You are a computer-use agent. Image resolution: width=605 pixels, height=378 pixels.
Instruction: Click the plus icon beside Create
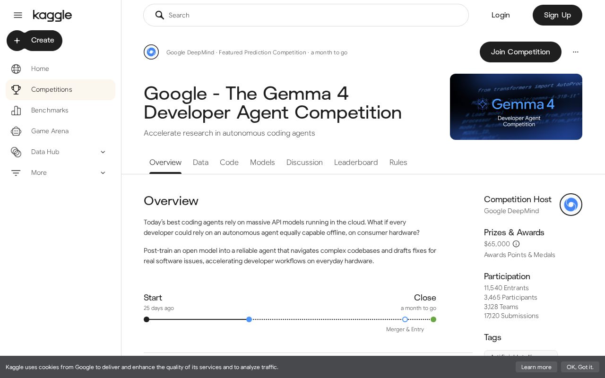tap(17, 41)
